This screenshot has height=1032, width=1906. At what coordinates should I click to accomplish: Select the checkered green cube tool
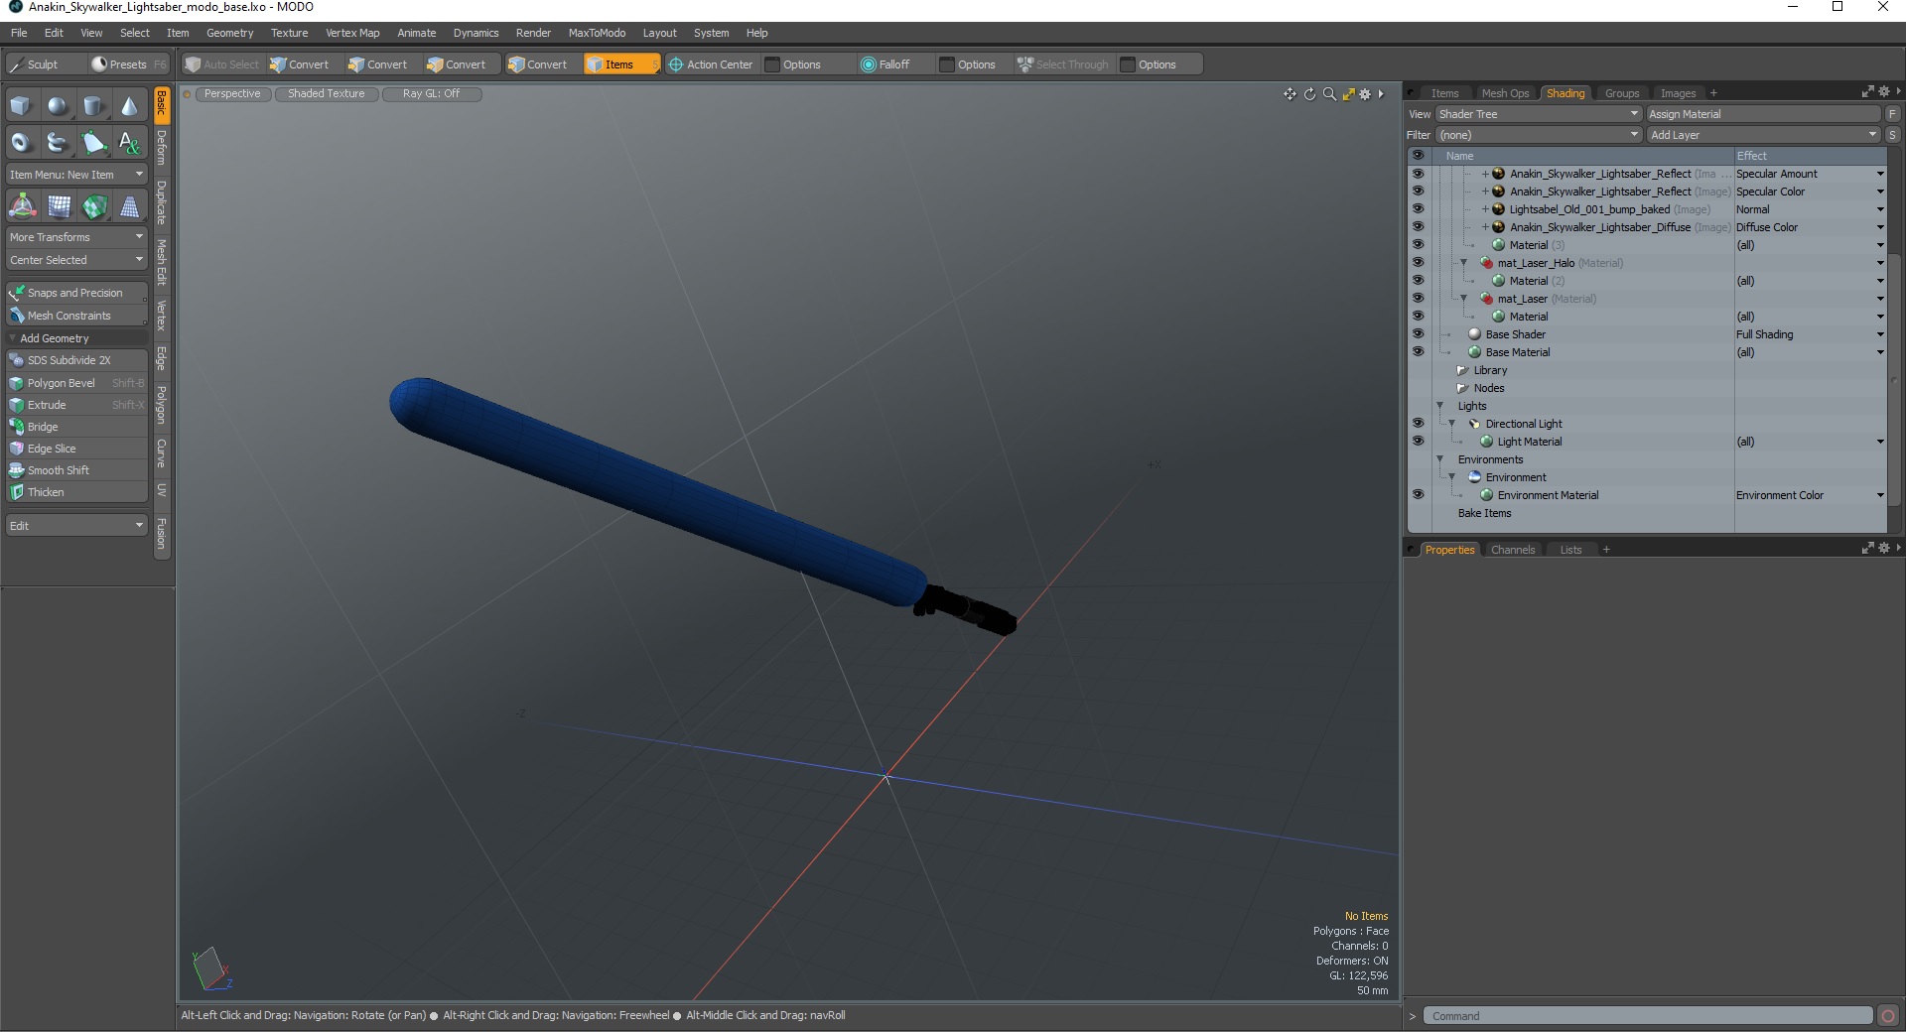[93, 206]
